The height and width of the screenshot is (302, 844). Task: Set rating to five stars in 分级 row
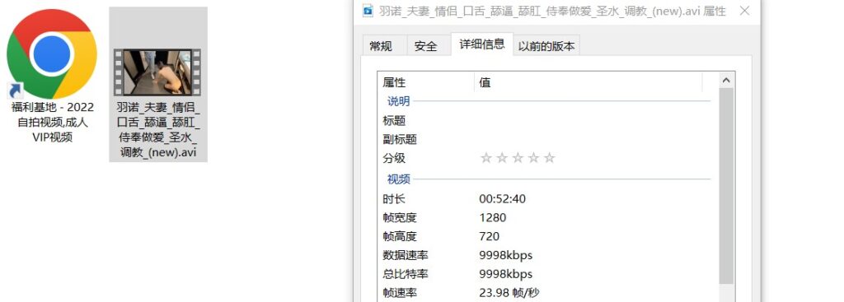coord(549,158)
